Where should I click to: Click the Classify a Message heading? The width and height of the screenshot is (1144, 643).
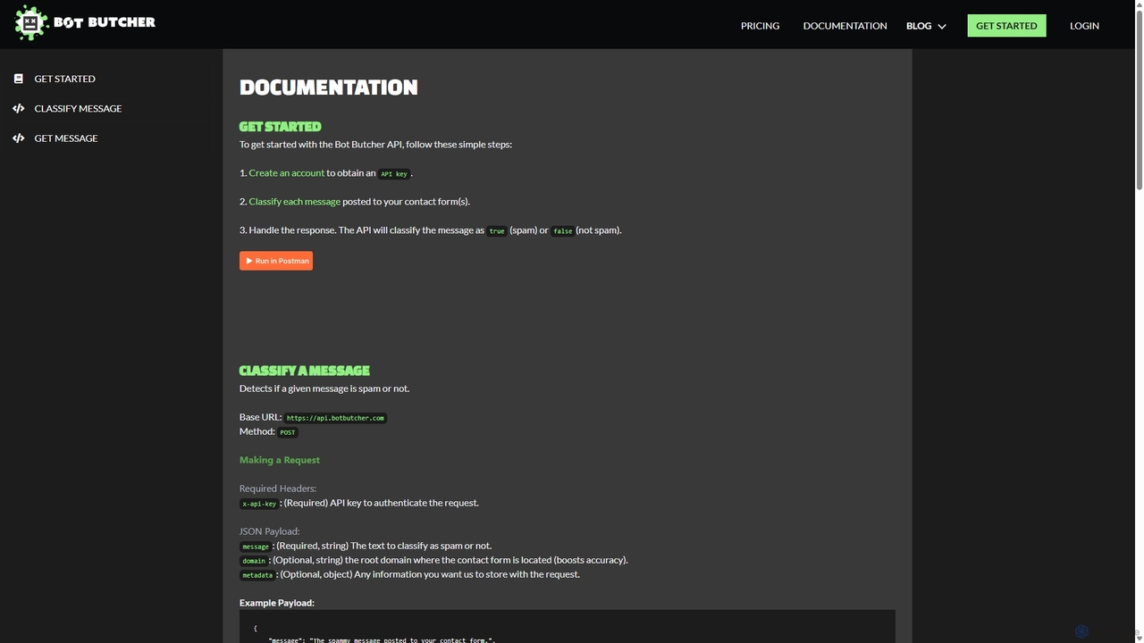pyautogui.click(x=304, y=371)
